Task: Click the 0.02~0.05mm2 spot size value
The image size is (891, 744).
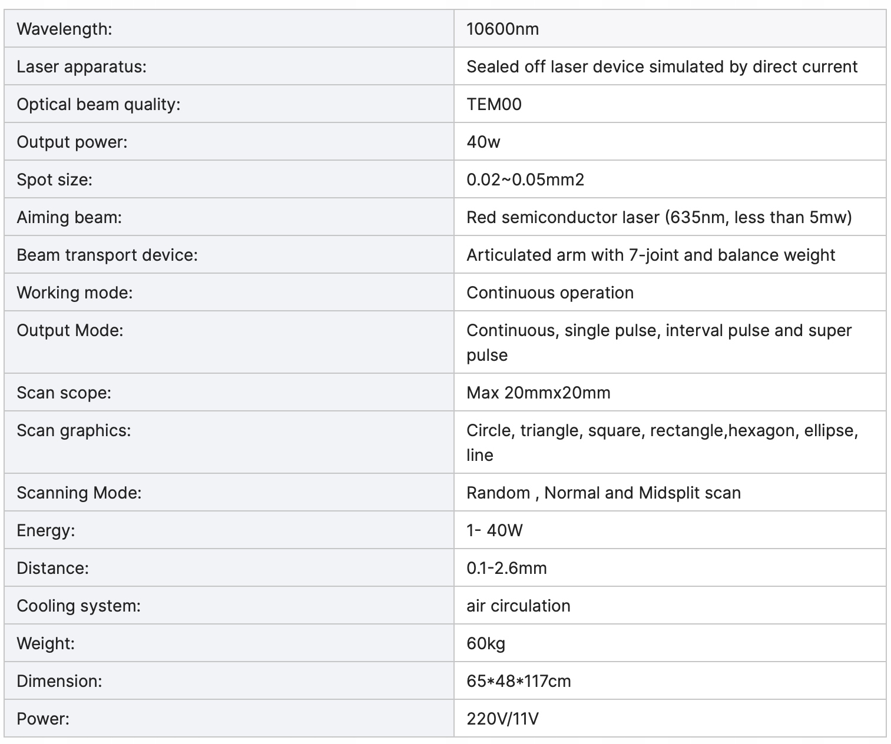Action: point(525,180)
